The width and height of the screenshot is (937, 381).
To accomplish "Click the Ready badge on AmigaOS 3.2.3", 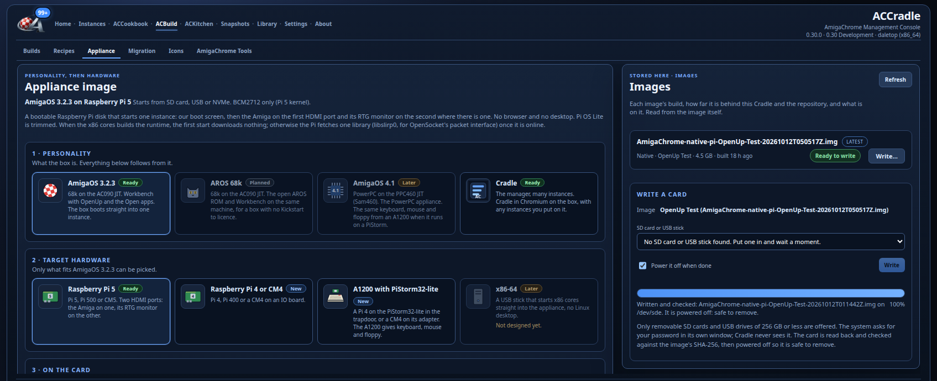I will click(130, 183).
